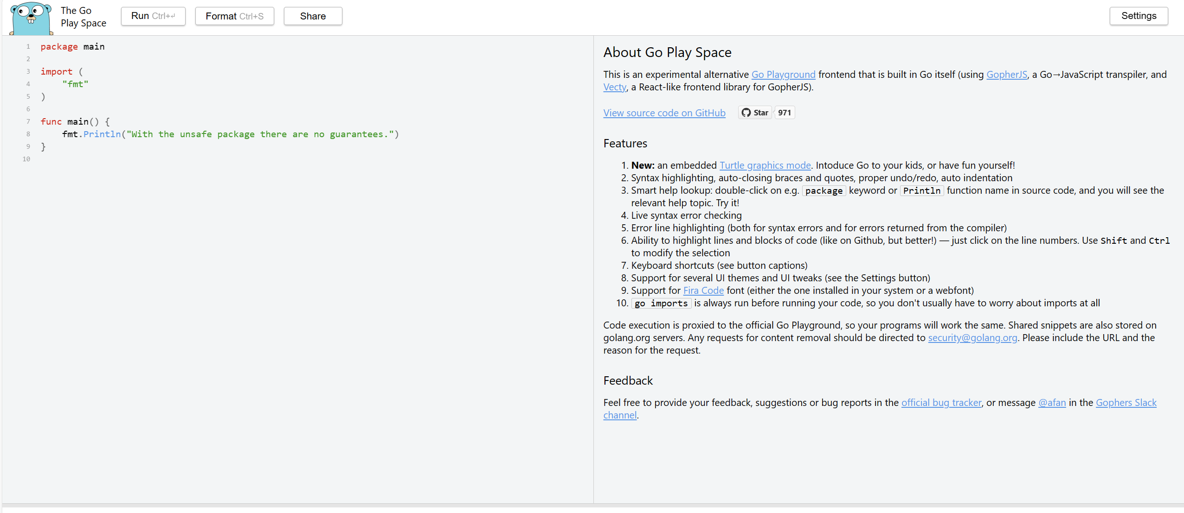
Task: Open the Go Playground link
Action: (x=783, y=75)
